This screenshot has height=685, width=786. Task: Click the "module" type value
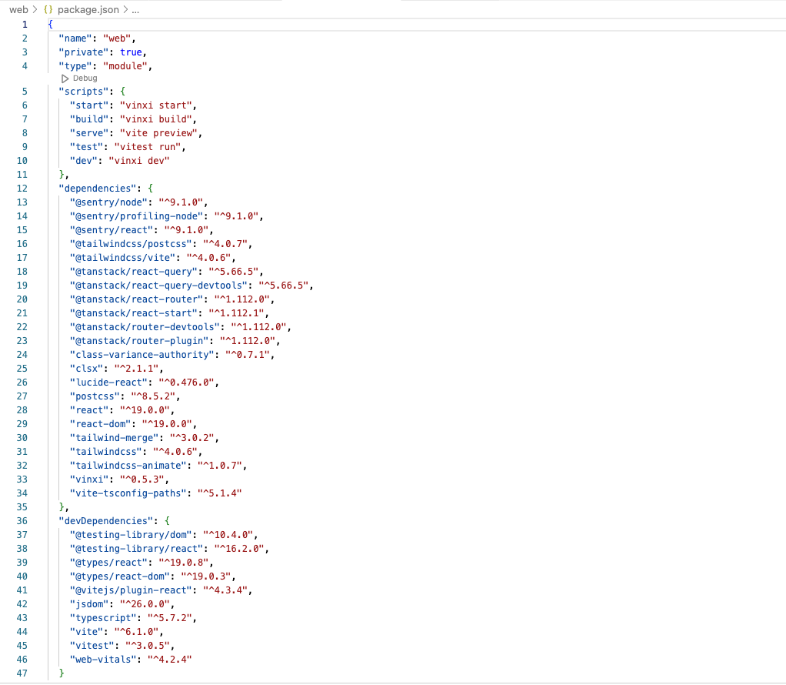(x=125, y=65)
